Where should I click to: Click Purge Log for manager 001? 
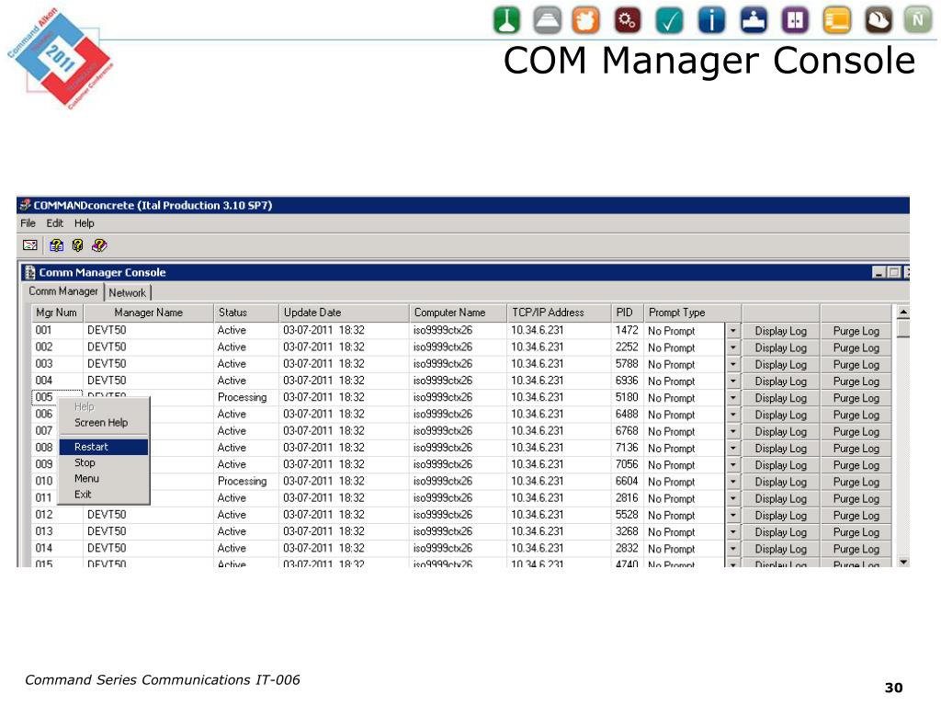(x=856, y=331)
